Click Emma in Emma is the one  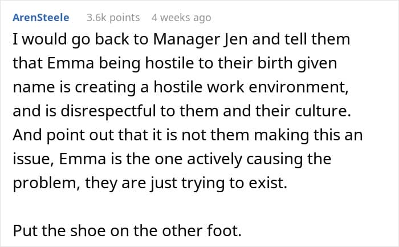pos(83,159)
